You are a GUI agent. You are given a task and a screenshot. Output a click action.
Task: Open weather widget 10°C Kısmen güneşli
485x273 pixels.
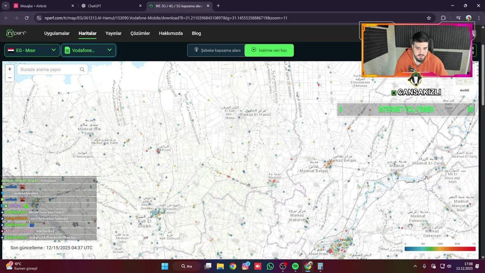pyautogui.click(x=22, y=266)
